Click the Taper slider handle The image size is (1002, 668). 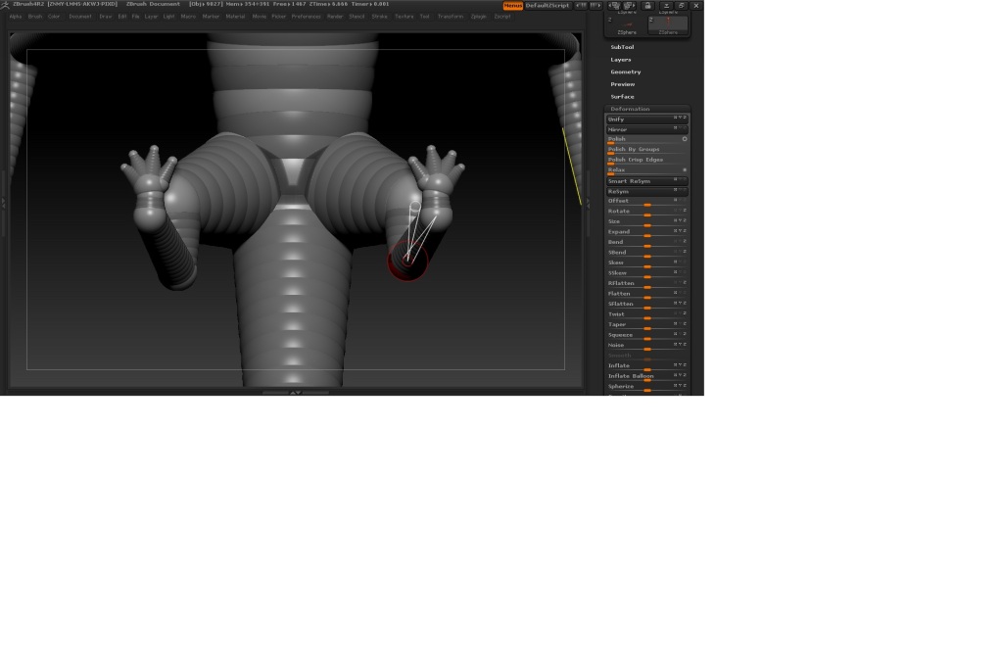[647, 328]
